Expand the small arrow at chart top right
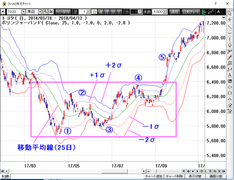Image resolution: width=234 pixels, height=180 pixels. (x=224, y=18)
